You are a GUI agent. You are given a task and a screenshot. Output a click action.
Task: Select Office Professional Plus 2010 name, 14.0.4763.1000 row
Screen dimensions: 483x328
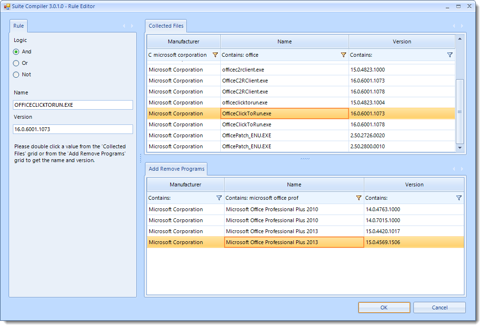pos(294,209)
